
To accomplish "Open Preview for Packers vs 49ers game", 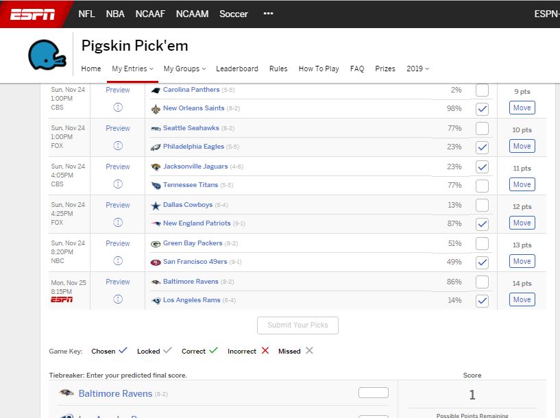I will click(117, 243).
